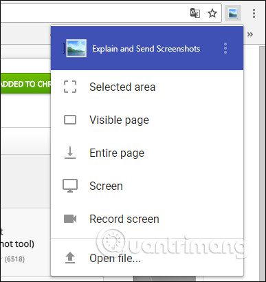Click the green Added to Chrome button
The image size is (266, 282).
(x=25, y=83)
